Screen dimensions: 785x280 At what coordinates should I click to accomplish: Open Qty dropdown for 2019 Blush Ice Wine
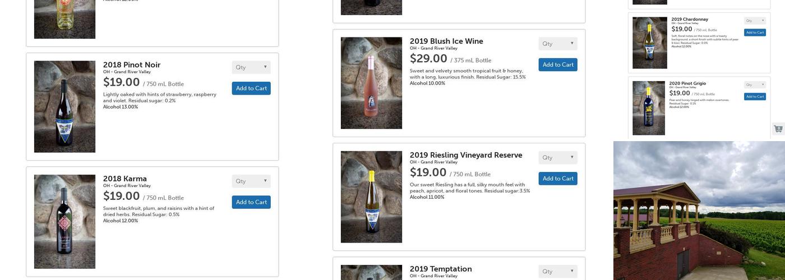[558, 44]
